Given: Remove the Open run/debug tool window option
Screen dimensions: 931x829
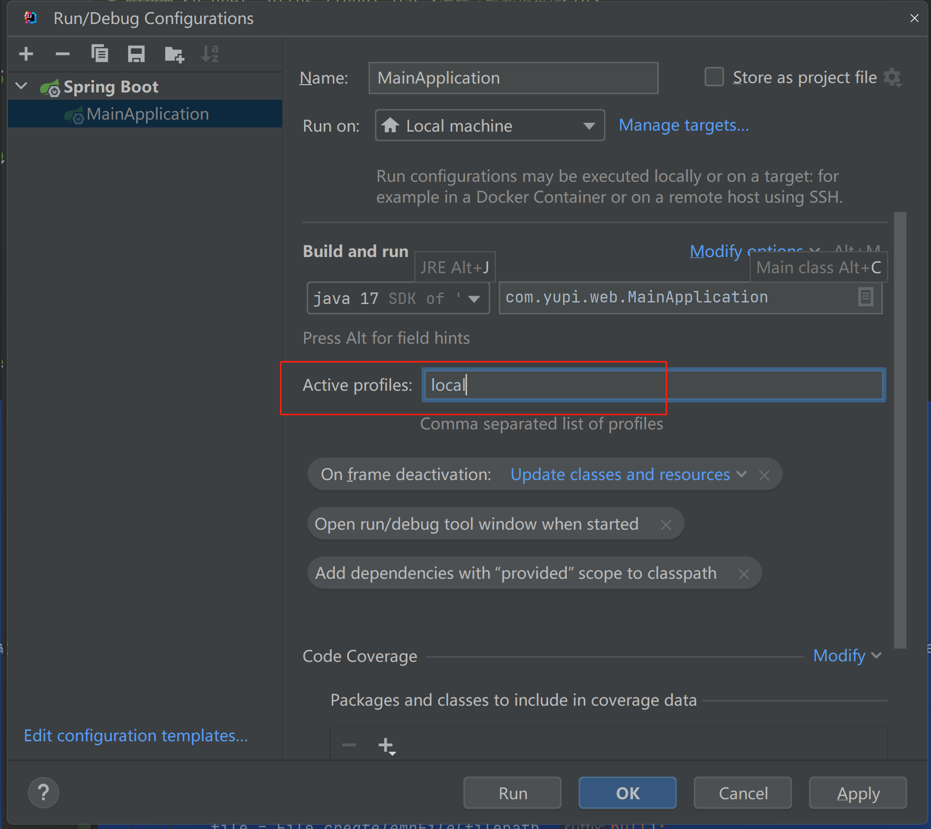Looking at the screenshot, I should 666,524.
